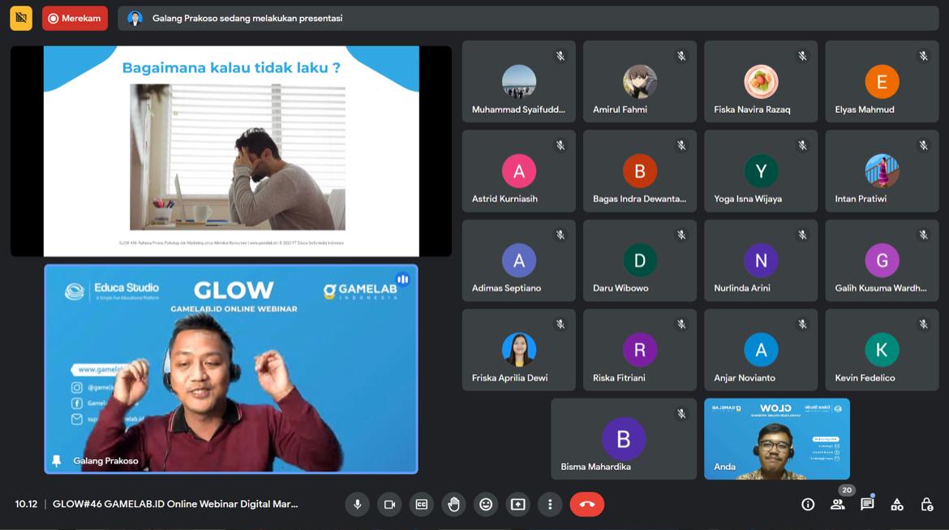This screenshot has width=949, height=530.
Task: Show the participants list
Action: tap(838, 505)
